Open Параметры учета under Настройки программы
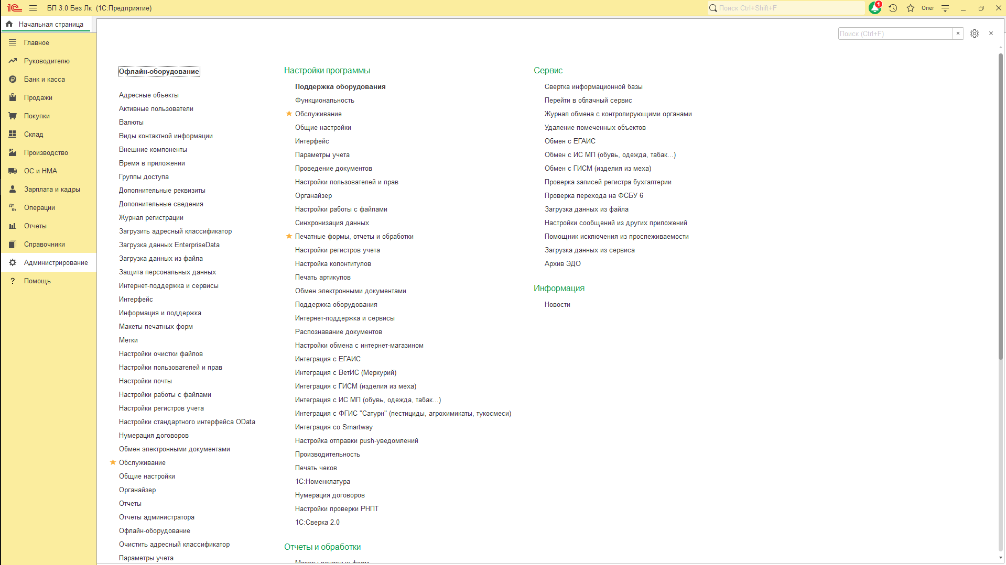Viewport: 1006px width, 565px height. click(322, 155)
